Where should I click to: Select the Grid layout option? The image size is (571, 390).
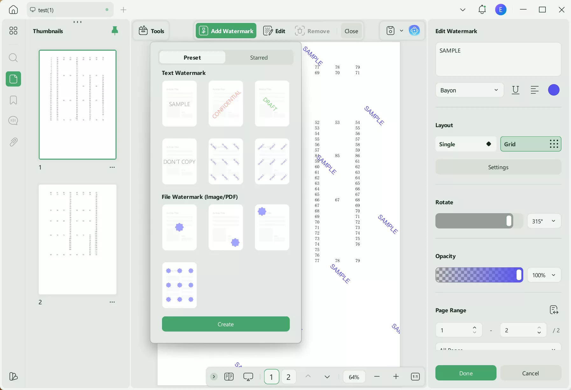[x=531, y=144]
